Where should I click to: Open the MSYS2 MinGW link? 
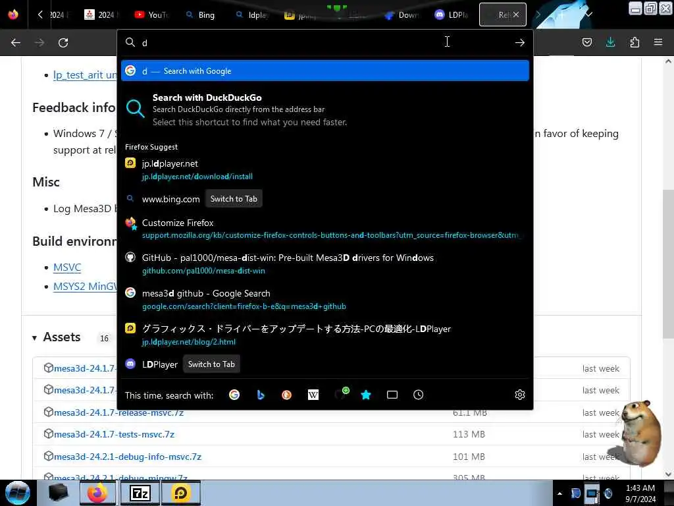pyautogui.click(x=85, y=287)
